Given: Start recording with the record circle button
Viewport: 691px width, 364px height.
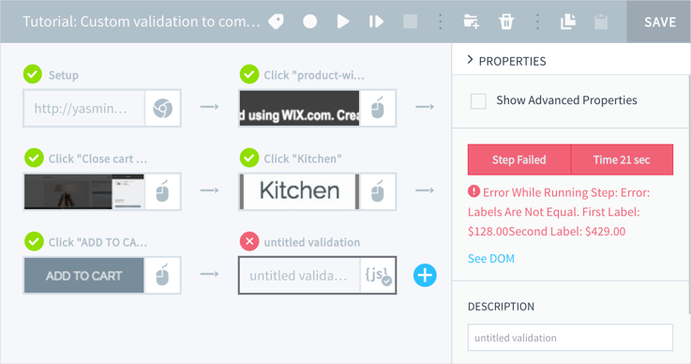Looking at the screenshot, I should pyautogui.click(x=309, y=22).
